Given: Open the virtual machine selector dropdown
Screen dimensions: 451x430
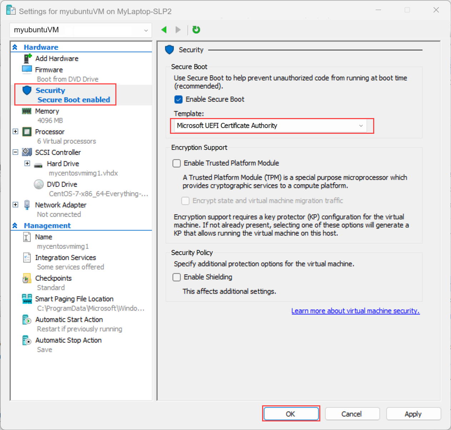Looking at the screenshot, I should coord(146,30).
